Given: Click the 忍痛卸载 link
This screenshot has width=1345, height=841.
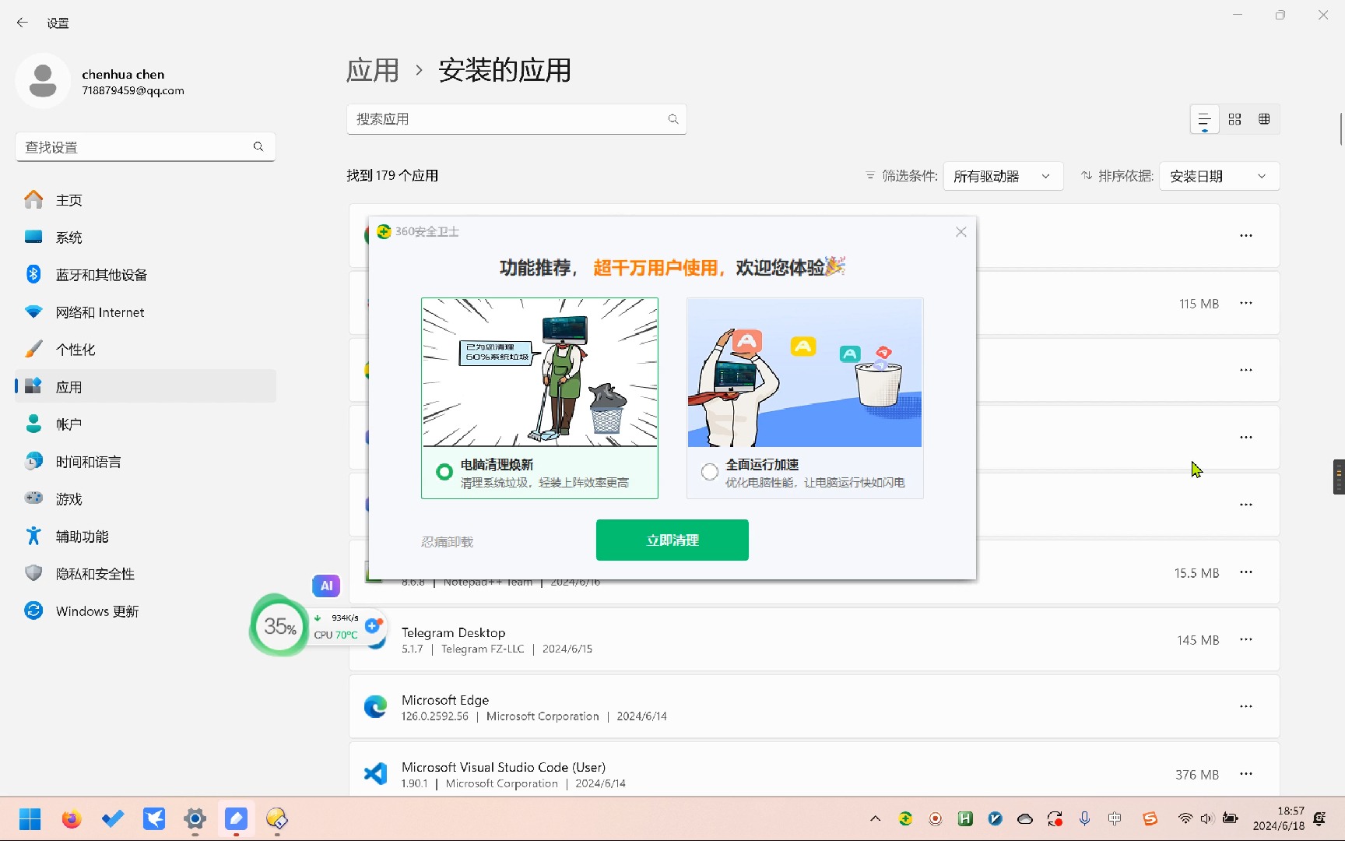Looking at the screenshot, I should [447, 542].
